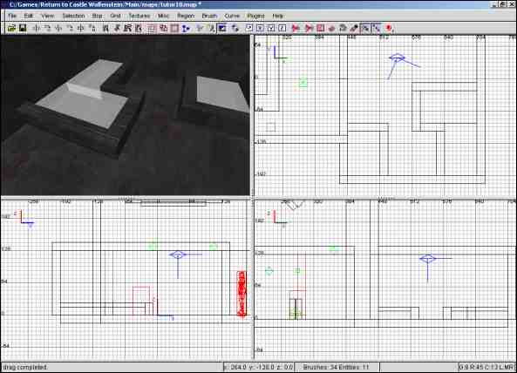Toggle the free scaling box button
The image size is (517, 373).
click(249, 29)
